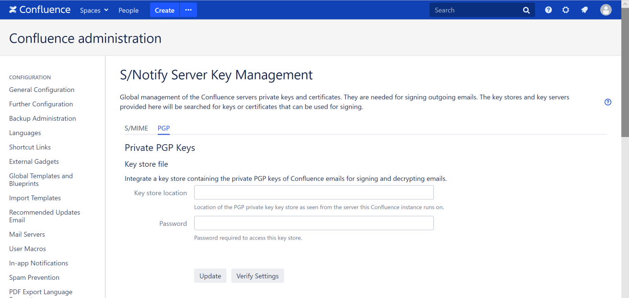Open the help question mark menu
The width and height of the screenshot is (629, 298).
click(548, 10)
